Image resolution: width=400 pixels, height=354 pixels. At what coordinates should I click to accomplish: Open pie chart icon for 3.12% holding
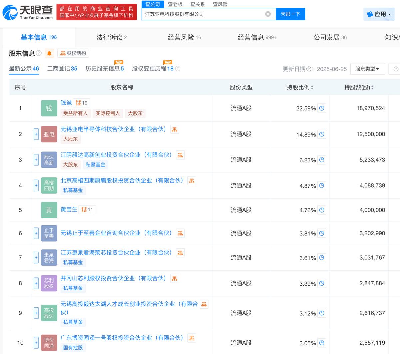[322, 313]
